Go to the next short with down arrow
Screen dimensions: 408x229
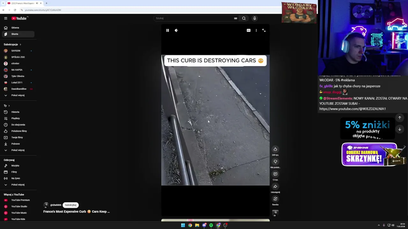[x=400, y=129]
